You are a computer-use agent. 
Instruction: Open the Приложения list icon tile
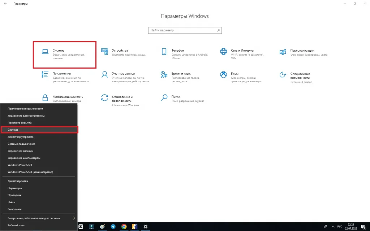pyautogui.click(x=45, y=74)
